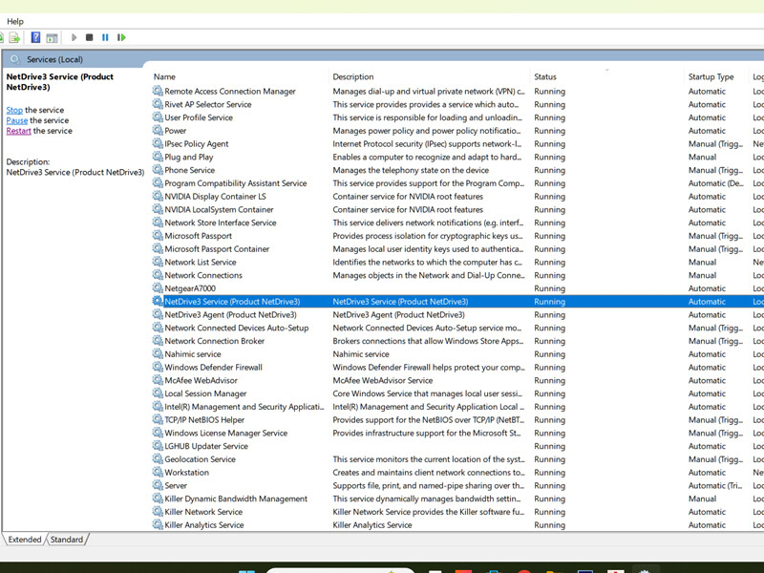764x573 pixels.
Task: Click the Restart Service toolbar icon
Action: [121, 37]
